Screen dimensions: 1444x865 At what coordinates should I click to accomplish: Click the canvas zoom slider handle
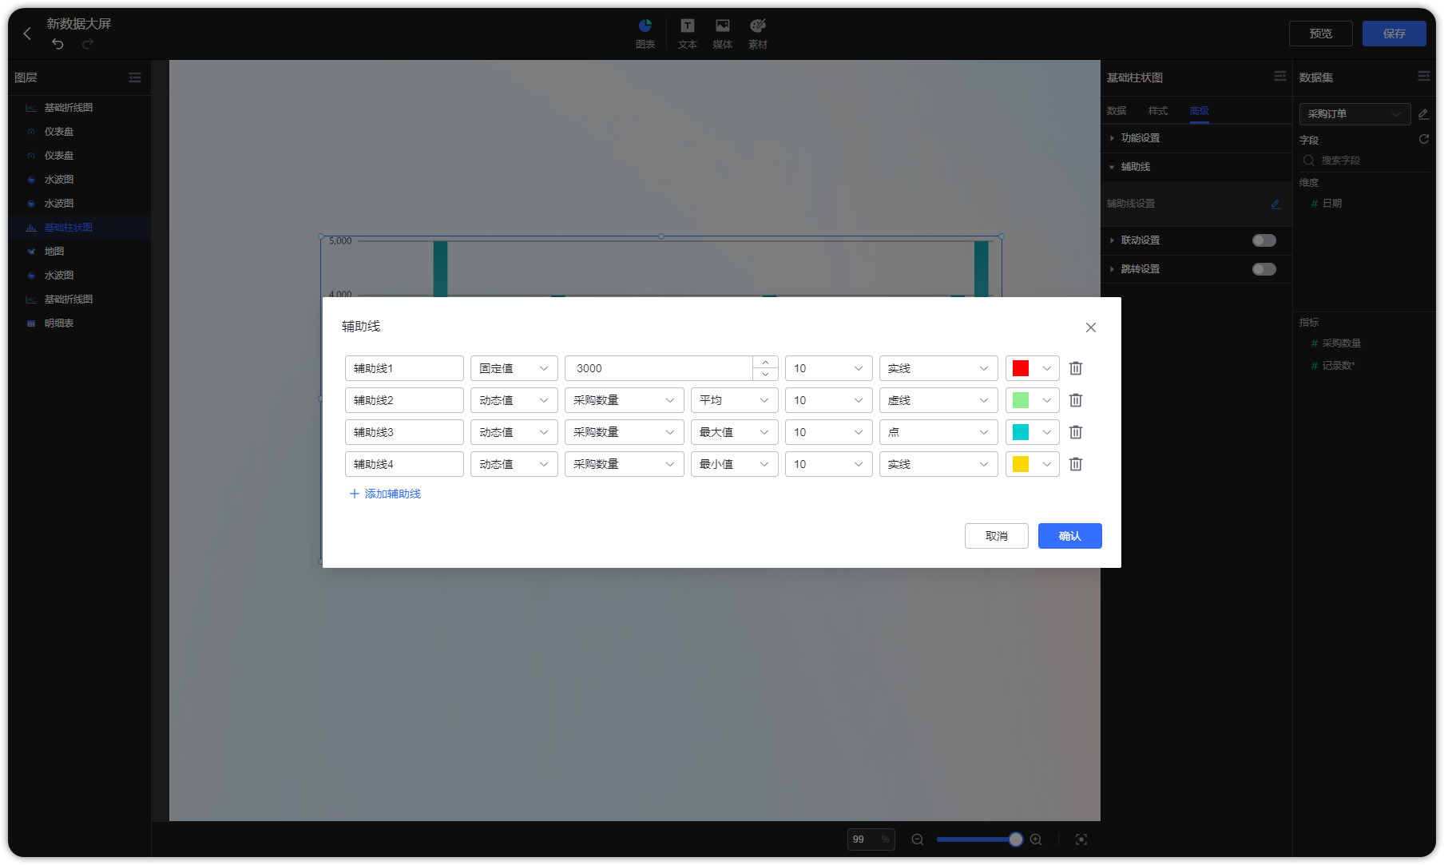1016,839
